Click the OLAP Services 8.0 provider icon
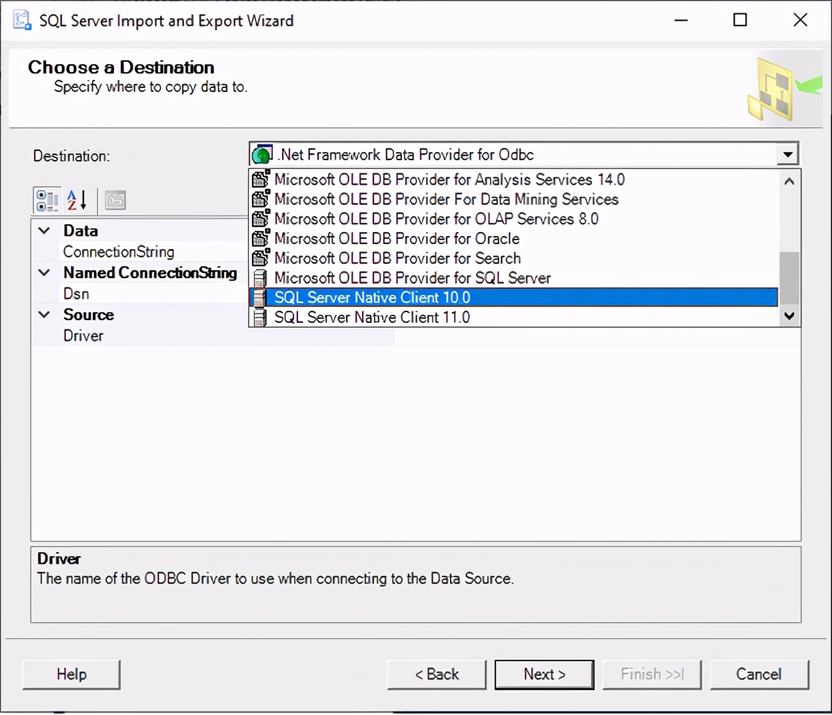Image resolution: width=832 pixels, height=715 pixels. click(x=261, y=218)
